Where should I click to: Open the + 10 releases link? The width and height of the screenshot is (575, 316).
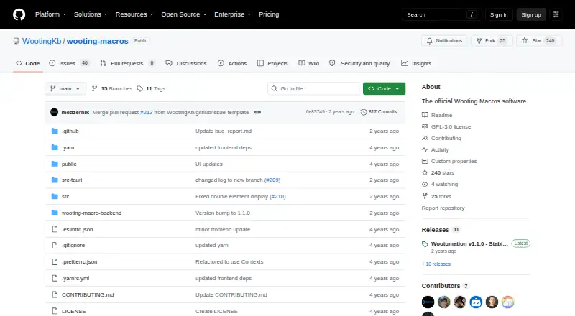click(x=436, y=264)
